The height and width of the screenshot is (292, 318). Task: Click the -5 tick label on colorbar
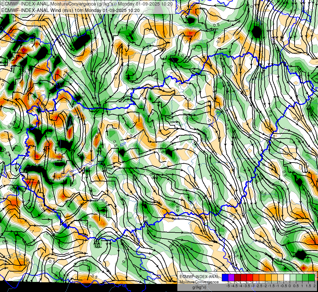pyautogui.click(x=228, y=286)
